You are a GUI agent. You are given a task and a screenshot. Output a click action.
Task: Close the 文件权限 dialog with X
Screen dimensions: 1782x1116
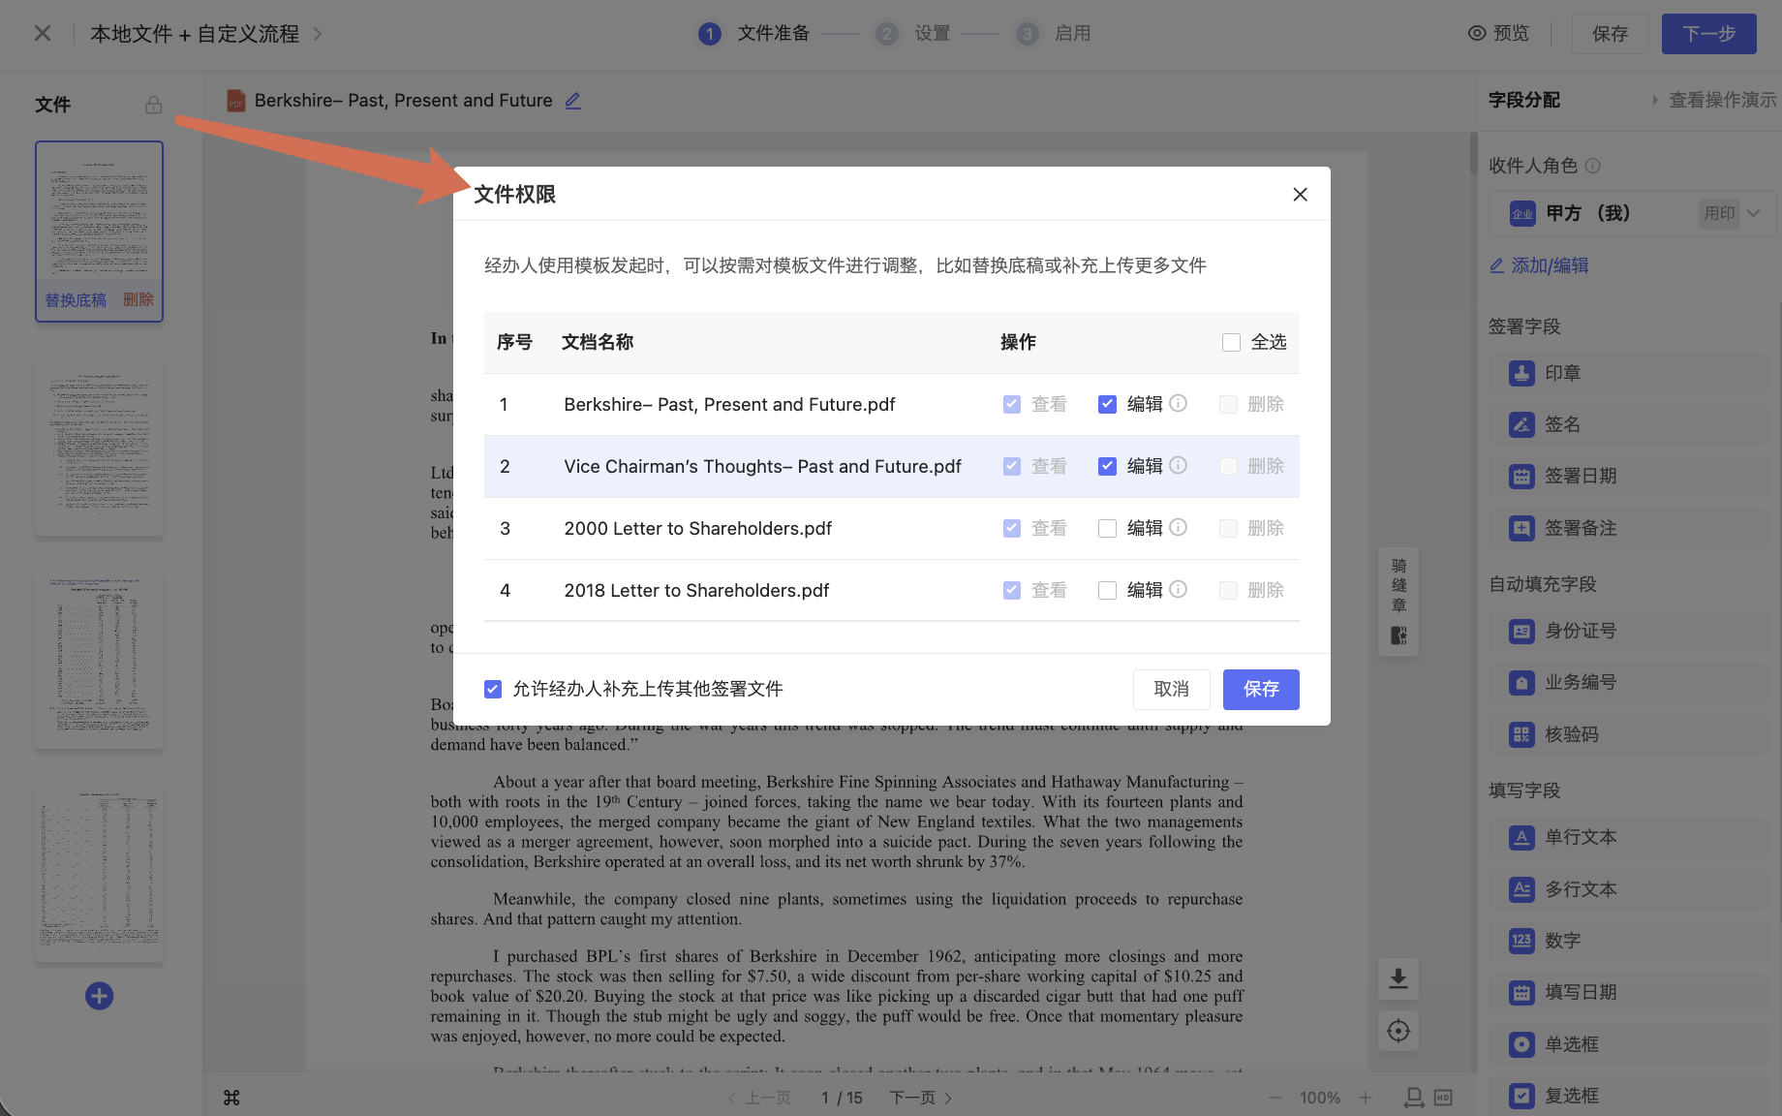point(1300,195)
